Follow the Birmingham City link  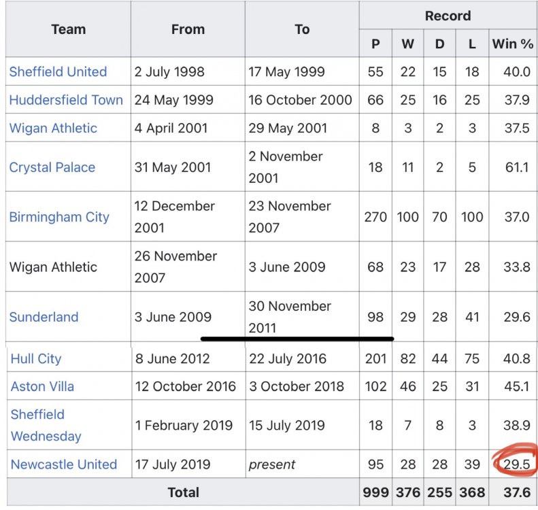(x=59, y=217)
